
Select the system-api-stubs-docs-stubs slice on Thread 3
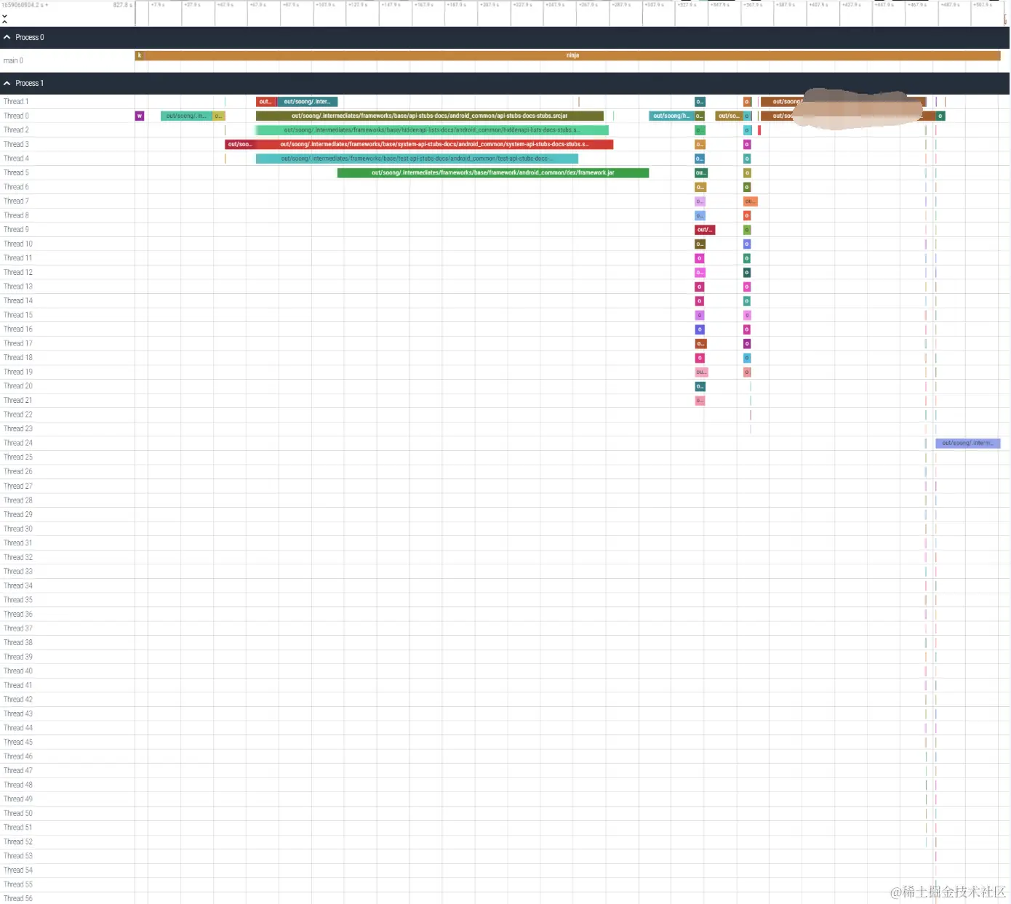pyautogui.click(x=434, y=144)
